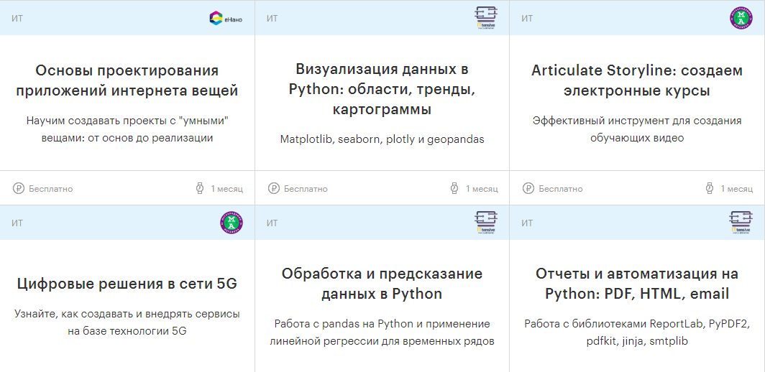Click the Matplotlib, seaborn, plotly description text
Screen dimensions: 765x372
382,139
